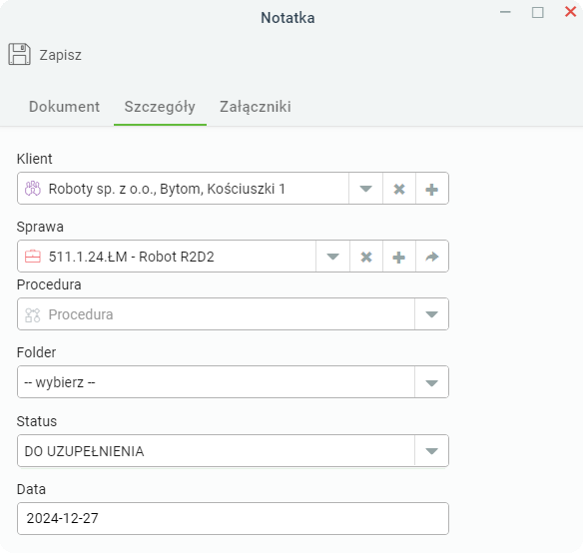
Task: Expand the Procedura dropdown arrow
Action: pos(431,314)
